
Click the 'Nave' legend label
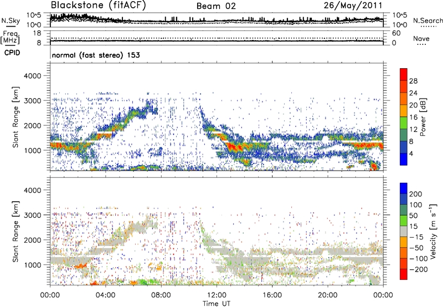click(421, 39)
